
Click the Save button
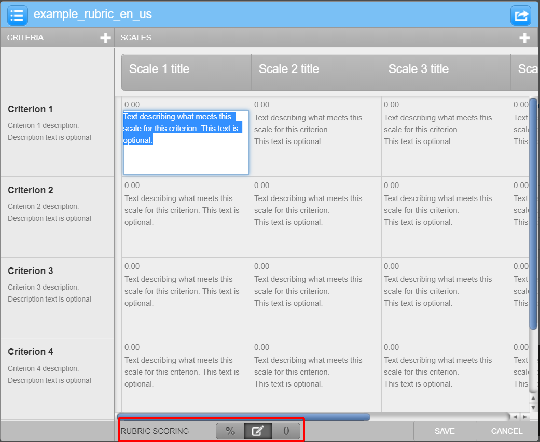(445, 431)
